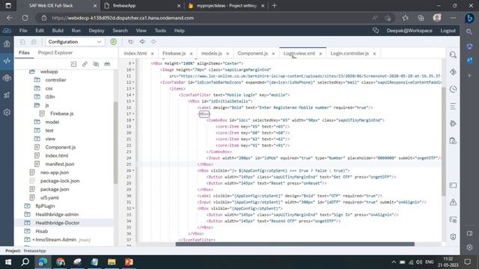Open PowerPoint from the Windows taskbar

(129, 262)
